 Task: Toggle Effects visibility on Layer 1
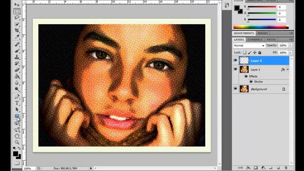tap(246, 76)
